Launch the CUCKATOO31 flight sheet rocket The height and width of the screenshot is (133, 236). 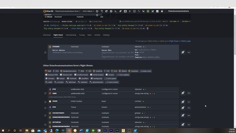[183, 115]
